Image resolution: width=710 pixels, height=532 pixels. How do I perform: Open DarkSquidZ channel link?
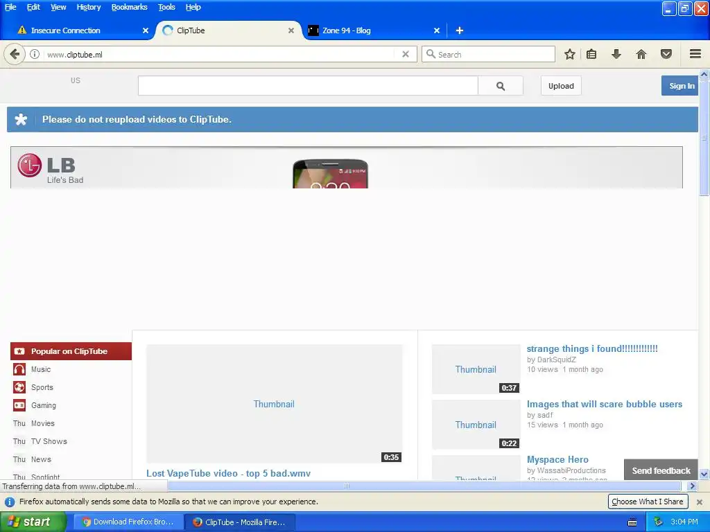(557, 360)
